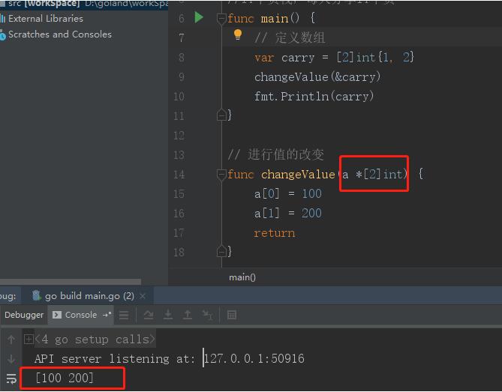
Task: Click the console up arrow icon
Action: (x=11, y=340)
